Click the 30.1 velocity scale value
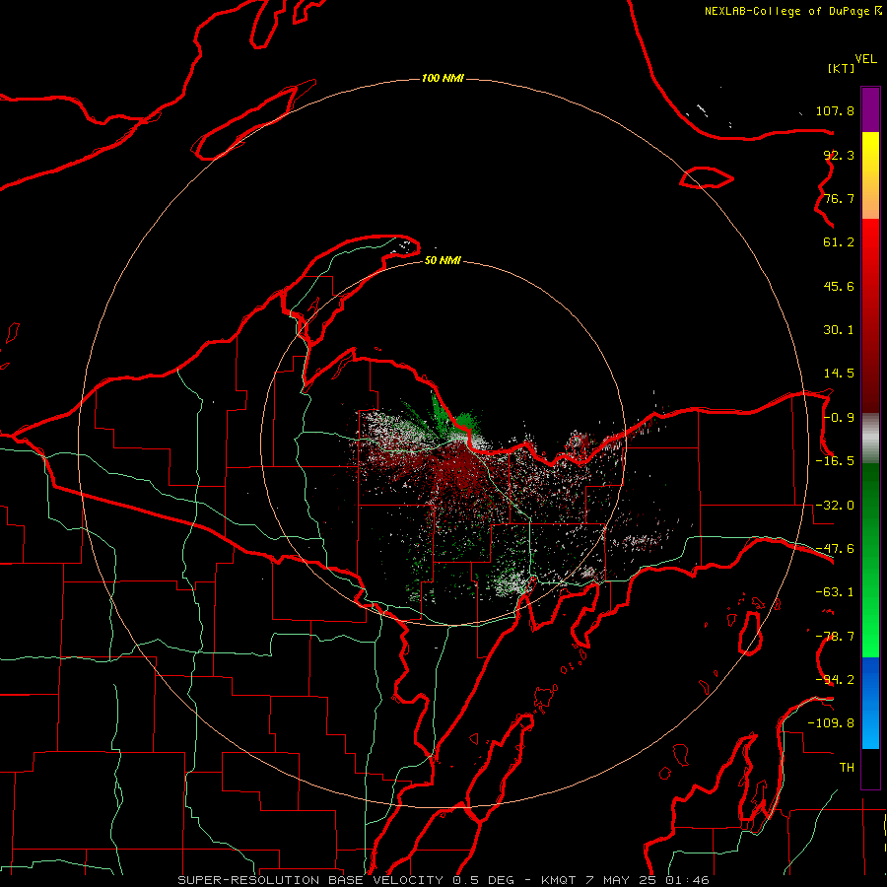This screenshot has height=887, width=887. tap(839, 330)
